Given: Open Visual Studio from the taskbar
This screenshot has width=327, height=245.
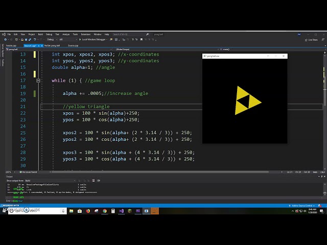Looking at the screenshot, I should point(122,211).
